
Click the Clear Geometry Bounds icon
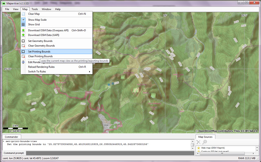pyautogui.click(x=23, y=46)
